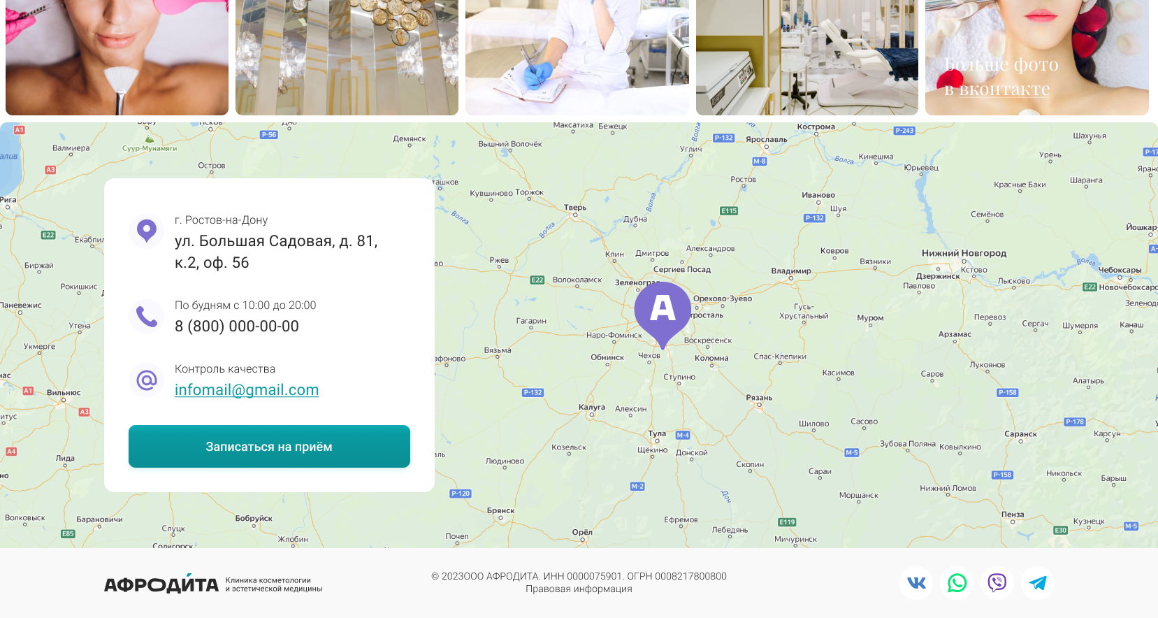
Task: Open the 'Правовая информация' footer link
Action: coord(579,589)
